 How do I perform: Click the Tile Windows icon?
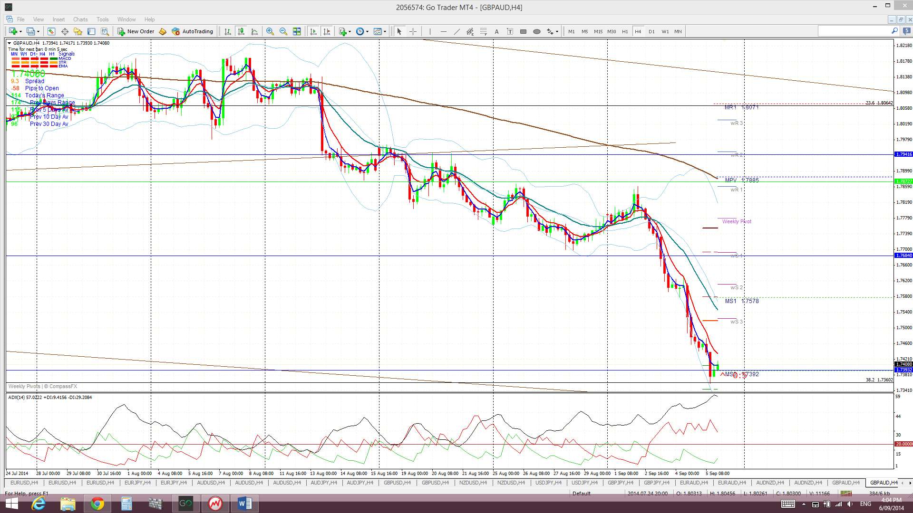click(297, 31)
